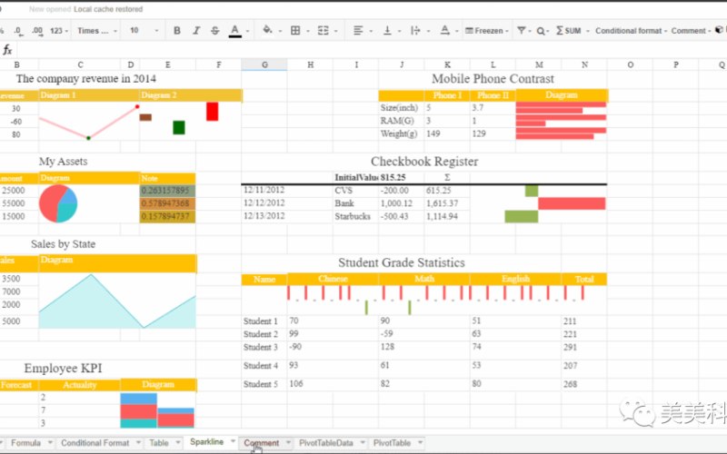This screenshot has width=727, height=454.
Task: Switch to the PivotTable sheet tab
Action: (x=392, y=443)
